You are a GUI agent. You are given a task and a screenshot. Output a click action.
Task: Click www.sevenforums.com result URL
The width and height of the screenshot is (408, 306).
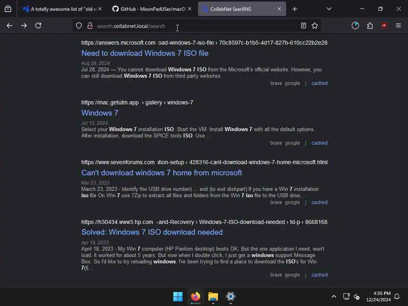(204, 163)
